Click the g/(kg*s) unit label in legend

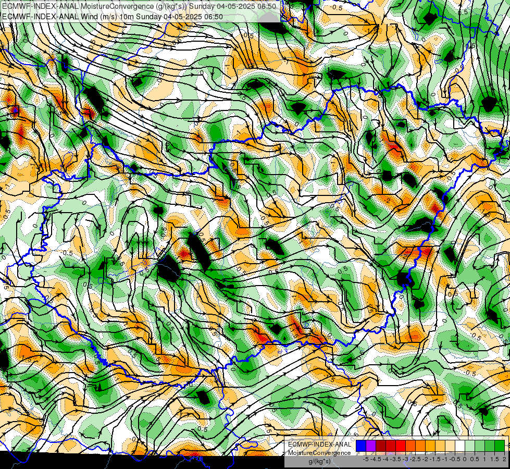click(x=320, y=461)
